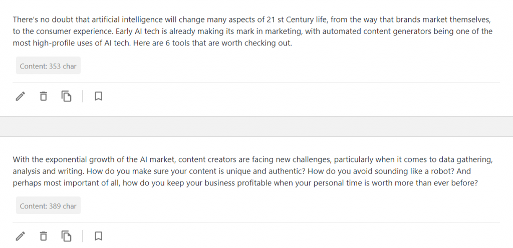Copy the exponential growth paragraph

click(x=67, y=236)
